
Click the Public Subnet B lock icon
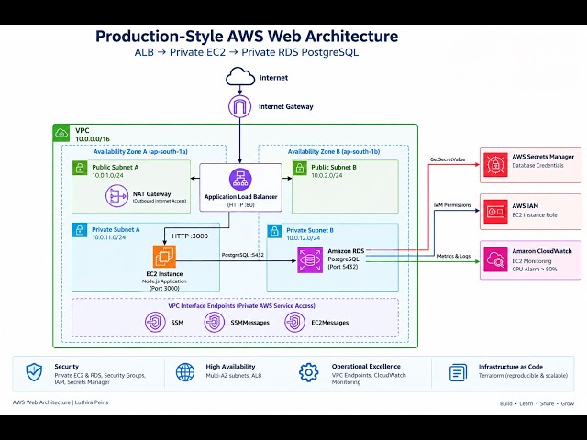click(300, 168)
